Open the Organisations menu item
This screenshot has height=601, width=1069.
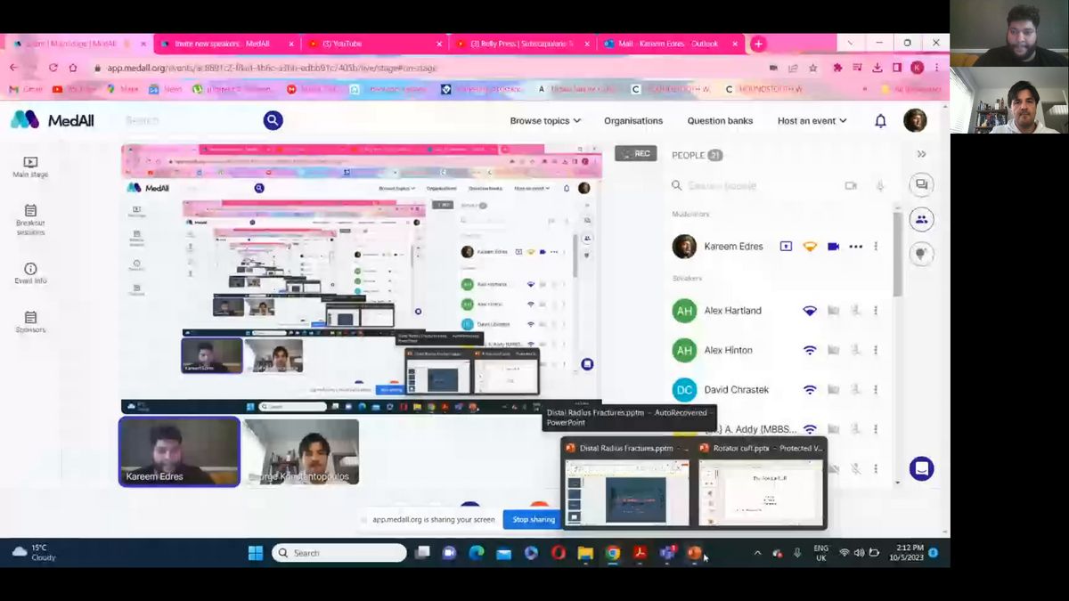633,121
